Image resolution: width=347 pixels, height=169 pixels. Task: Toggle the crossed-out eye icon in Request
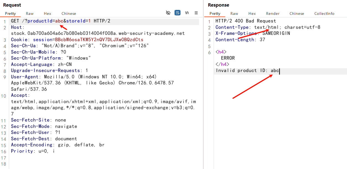click(168, 13)
